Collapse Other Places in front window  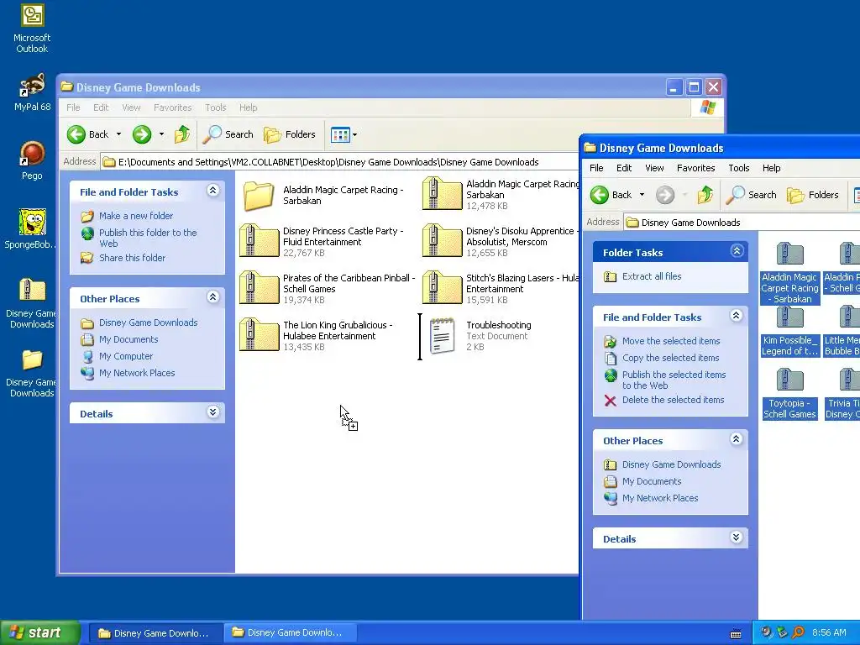pyautogui.click(x=737, y=439)
